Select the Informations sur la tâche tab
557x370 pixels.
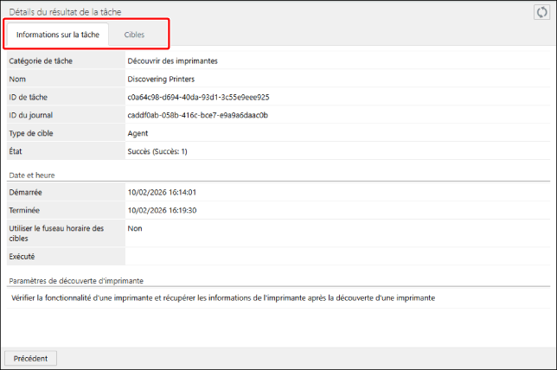click(x=58, y=35)
